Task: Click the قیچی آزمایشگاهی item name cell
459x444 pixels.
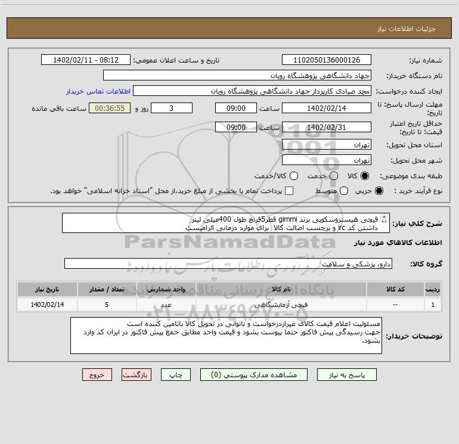Action: (281, 305)
